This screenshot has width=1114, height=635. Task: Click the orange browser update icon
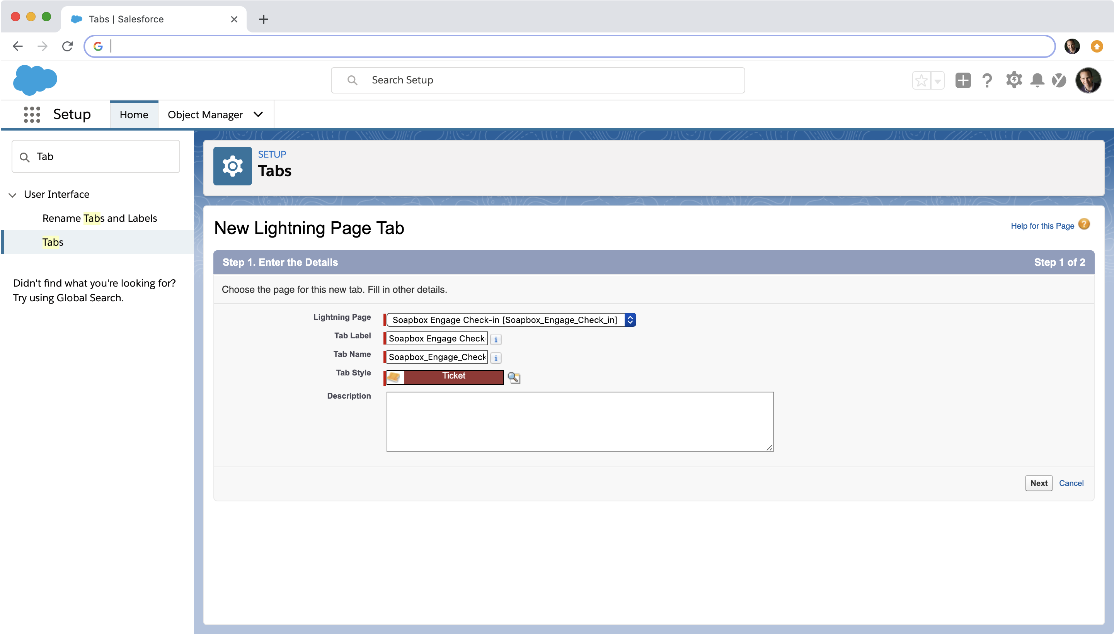point(1097,46)
